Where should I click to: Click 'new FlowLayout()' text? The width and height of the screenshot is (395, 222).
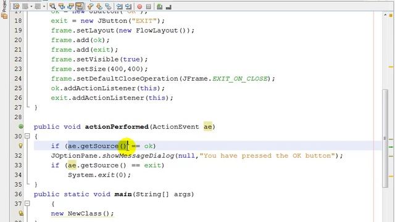[152, 31]
